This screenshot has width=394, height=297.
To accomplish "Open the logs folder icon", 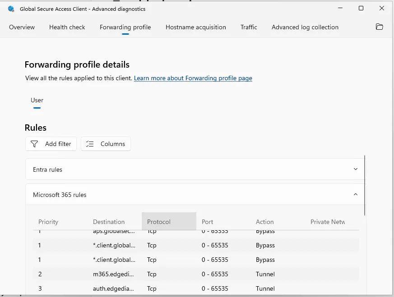I will tap(379, 27).
